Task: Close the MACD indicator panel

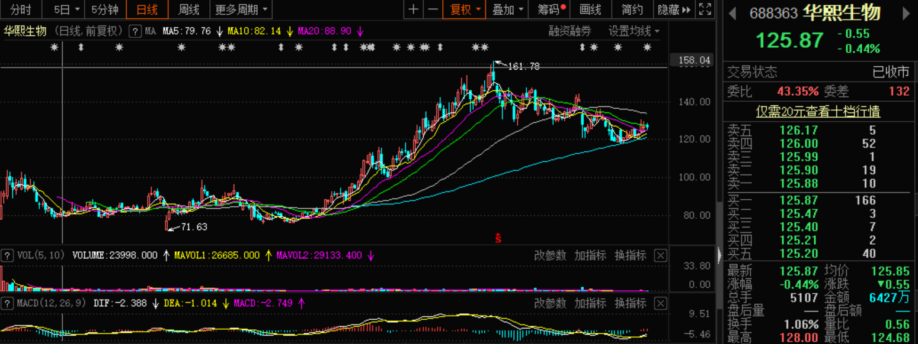Action: pos(660,303)
